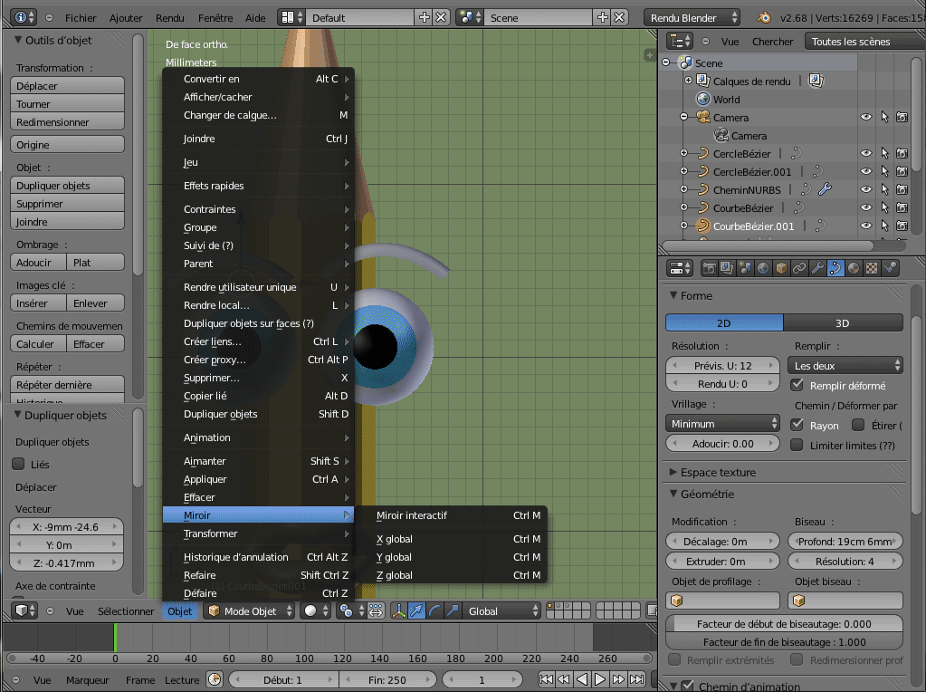926x692 pixels.
Task: Click the manipulate center points icon
Action: click(x=376, y=610)
